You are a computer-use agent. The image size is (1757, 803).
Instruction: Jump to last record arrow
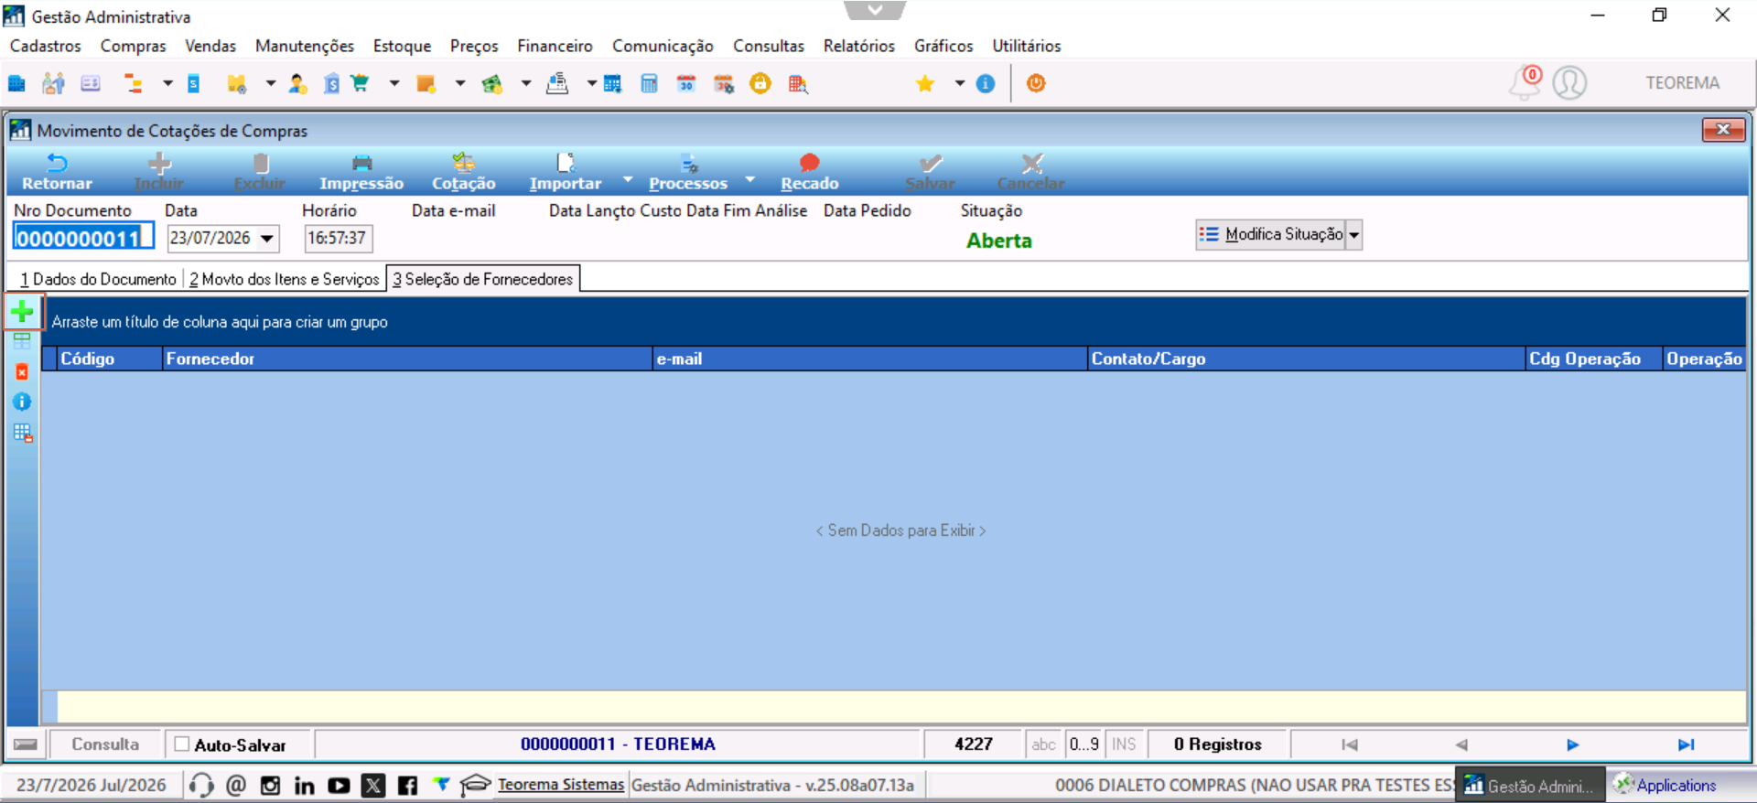[1686, 744]
